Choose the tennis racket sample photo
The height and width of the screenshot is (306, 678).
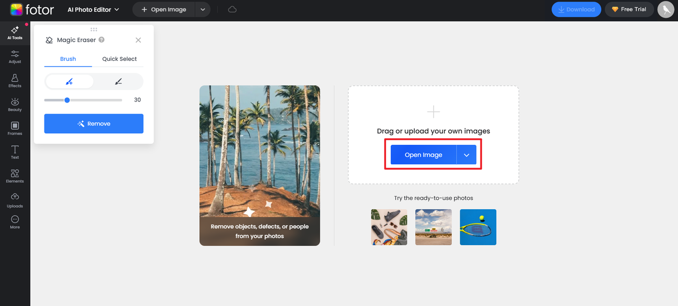(x=478, y=227)
